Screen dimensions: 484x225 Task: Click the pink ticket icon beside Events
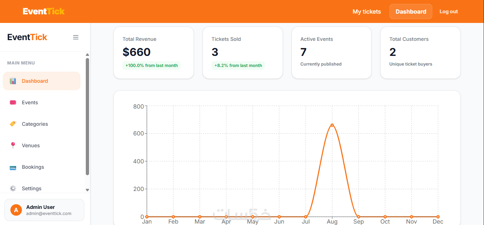click(13, 102)
